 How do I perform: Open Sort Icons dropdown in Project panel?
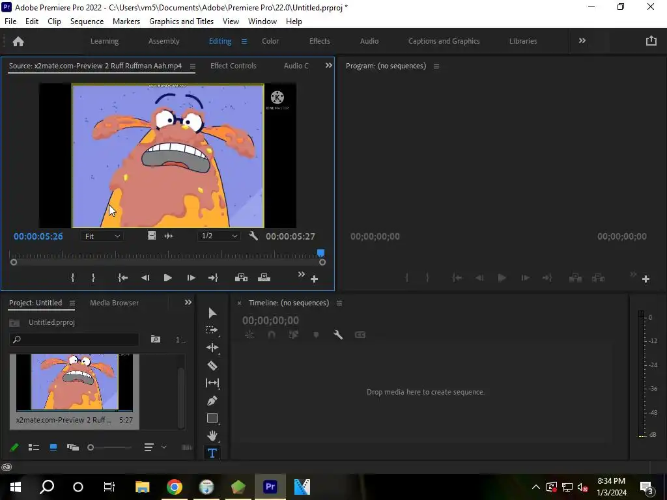[x=155, y=447]
